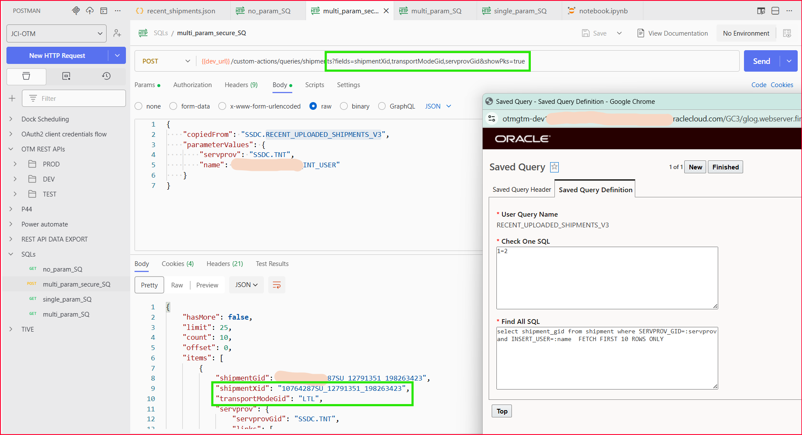Open the POST method dropdown
Image resolution: width=802 pixels, height=435 pixels.
[166, 61]
